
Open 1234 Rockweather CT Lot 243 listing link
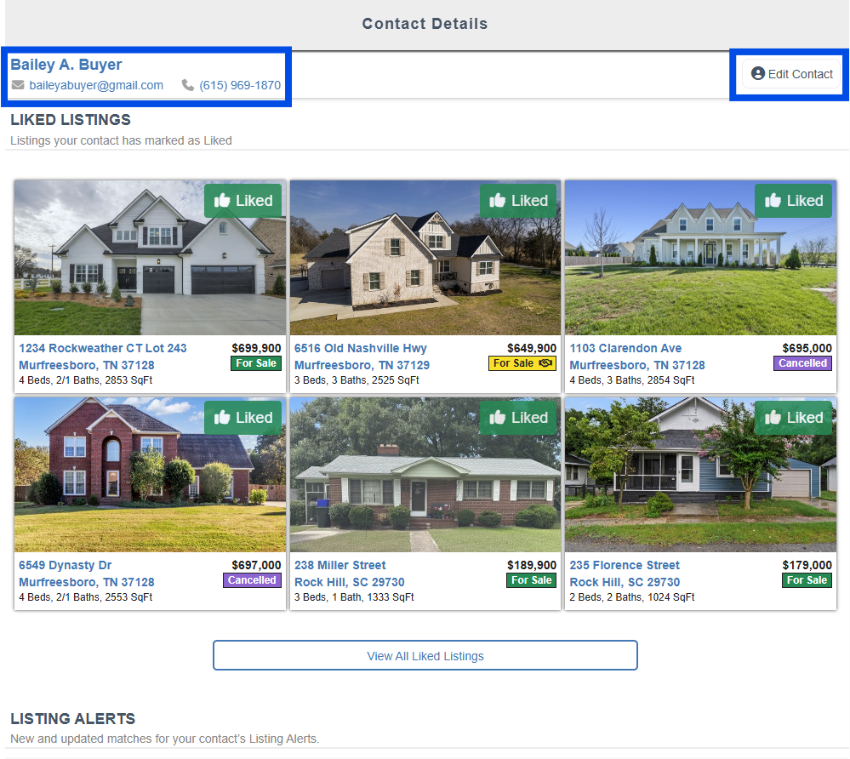pyautogui.click(x=103, y=348)
